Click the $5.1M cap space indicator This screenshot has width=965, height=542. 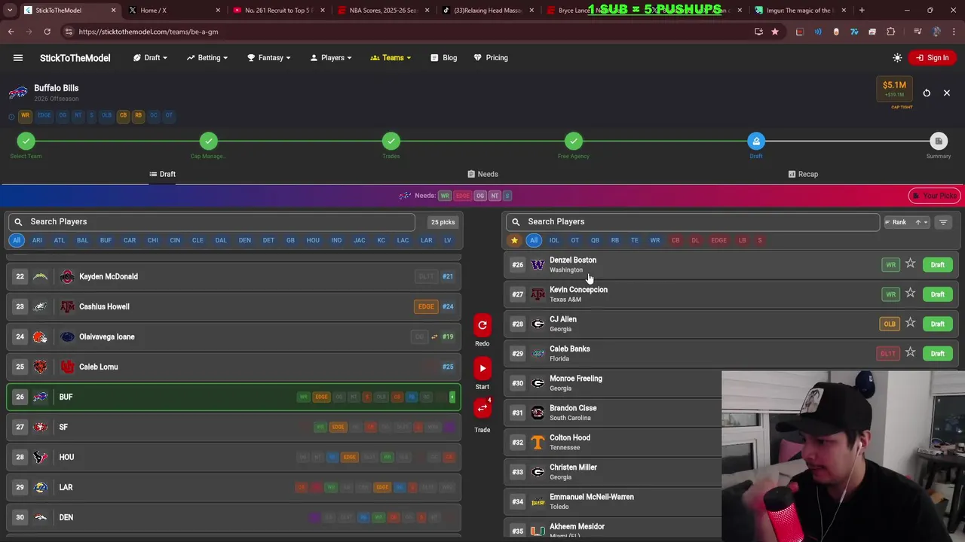coord(894,89)
